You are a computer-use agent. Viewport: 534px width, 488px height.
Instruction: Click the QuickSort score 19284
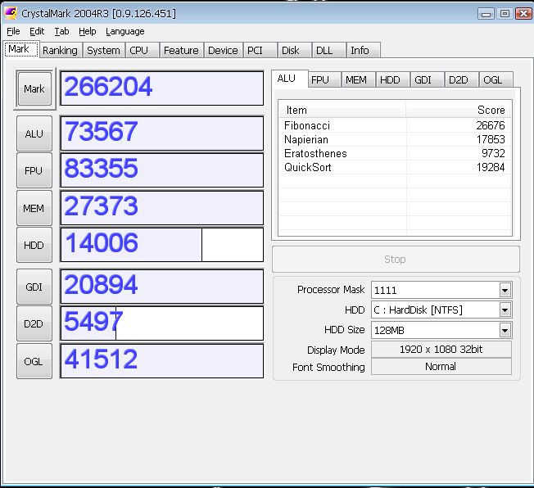point(491,167)
